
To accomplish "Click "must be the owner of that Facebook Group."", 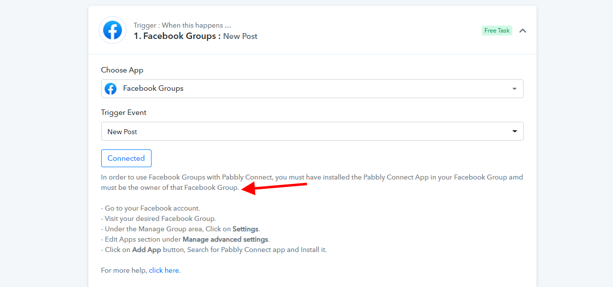I will (x=170, y=187).
